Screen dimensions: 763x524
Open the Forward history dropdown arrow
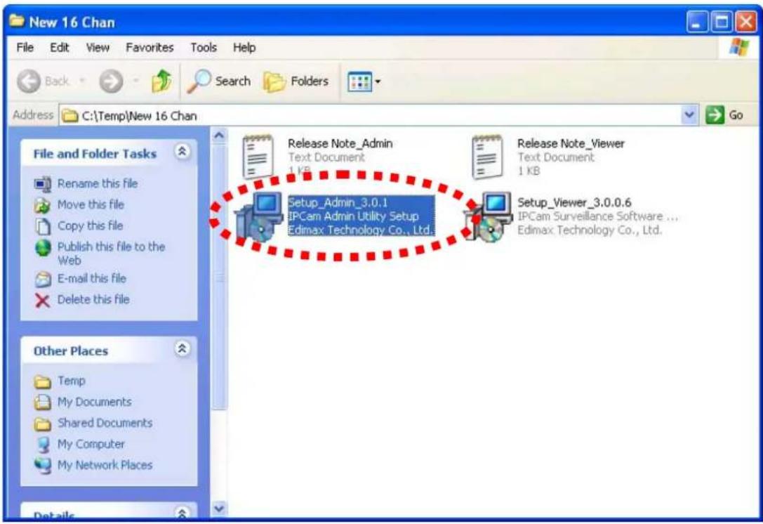(x=135, y=81)
